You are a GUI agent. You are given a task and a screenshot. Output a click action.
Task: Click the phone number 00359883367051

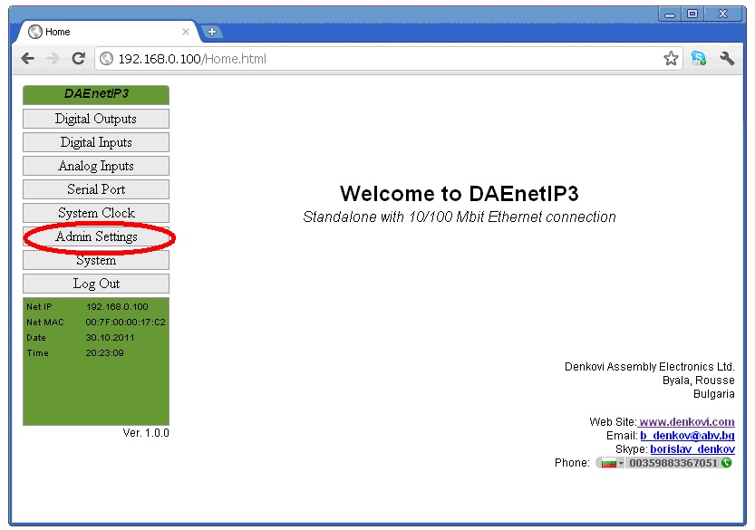(x=673, y=463)
